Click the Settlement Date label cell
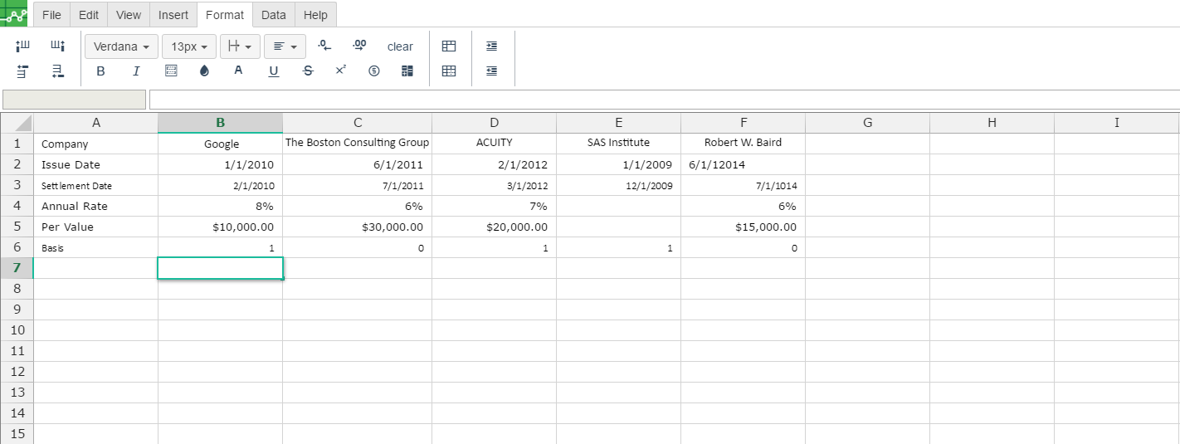Viewport: 1180px width, 444px height. click(x=96, y=185)
